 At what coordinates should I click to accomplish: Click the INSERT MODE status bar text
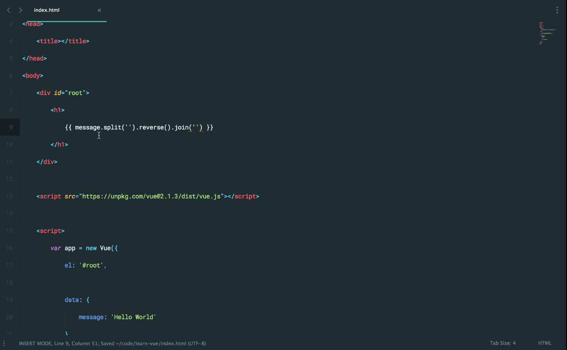[x=35, y=343]
